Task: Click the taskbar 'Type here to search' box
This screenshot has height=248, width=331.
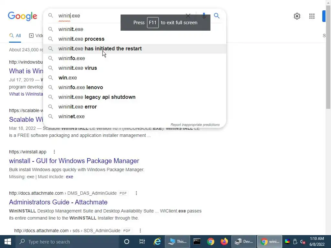Action: [x=67, y=242]
